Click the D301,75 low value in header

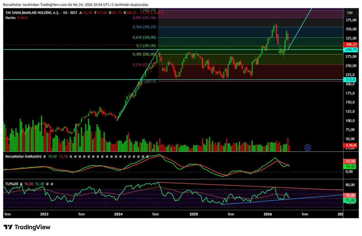coord(115,13)
